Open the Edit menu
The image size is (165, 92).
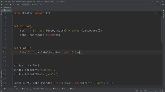[x=9, y=2]
